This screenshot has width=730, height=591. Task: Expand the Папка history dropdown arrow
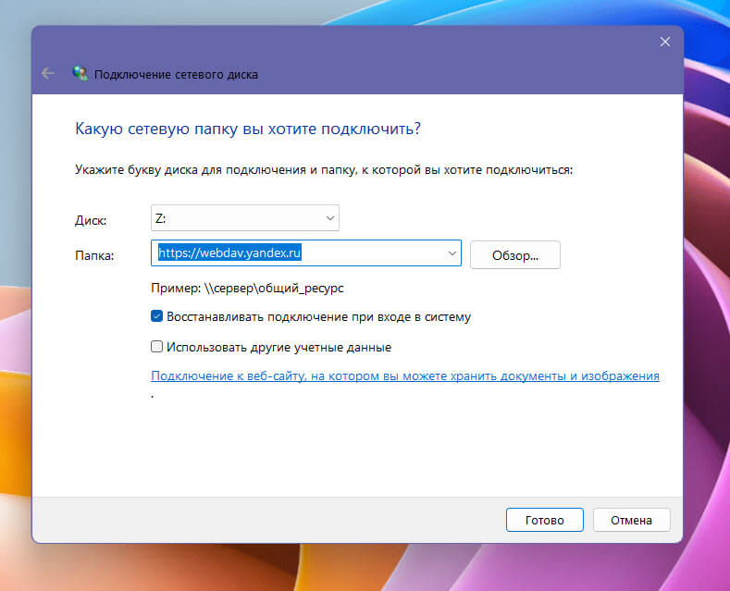(452, 253)
